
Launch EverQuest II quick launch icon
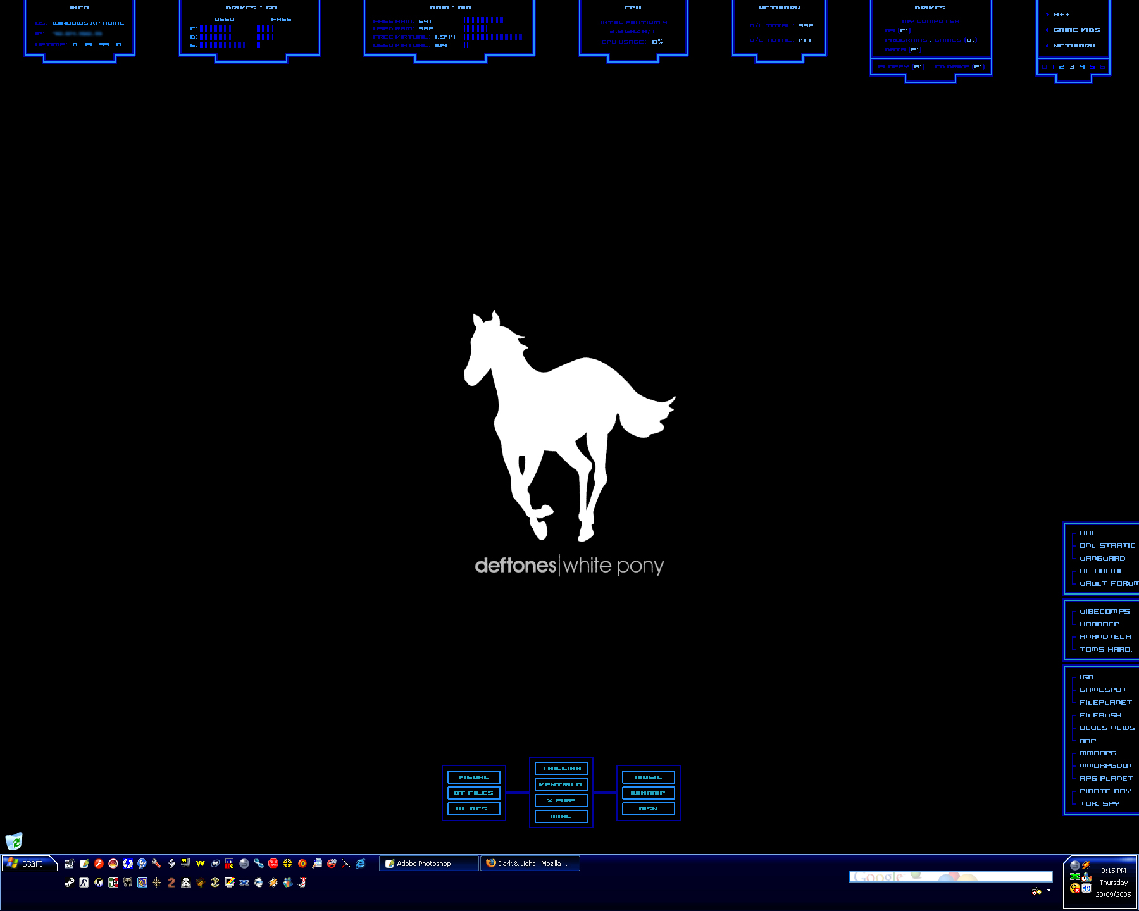(142, 883)
